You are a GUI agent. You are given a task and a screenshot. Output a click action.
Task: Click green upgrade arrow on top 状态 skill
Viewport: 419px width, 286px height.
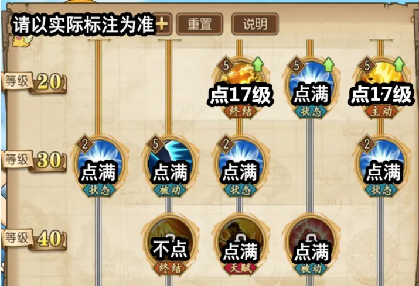(x=328, y=64)
